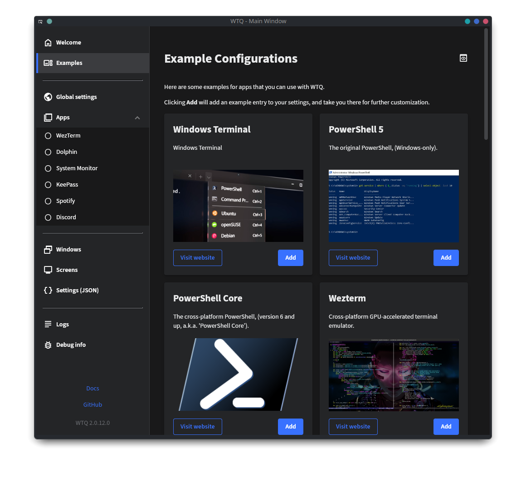
Task: Open the GitHub link
Action: click(93, 405)
